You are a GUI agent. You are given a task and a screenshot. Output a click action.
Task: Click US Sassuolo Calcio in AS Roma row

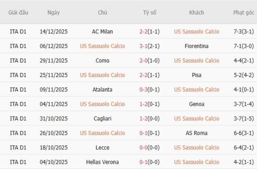pos(102,133)
